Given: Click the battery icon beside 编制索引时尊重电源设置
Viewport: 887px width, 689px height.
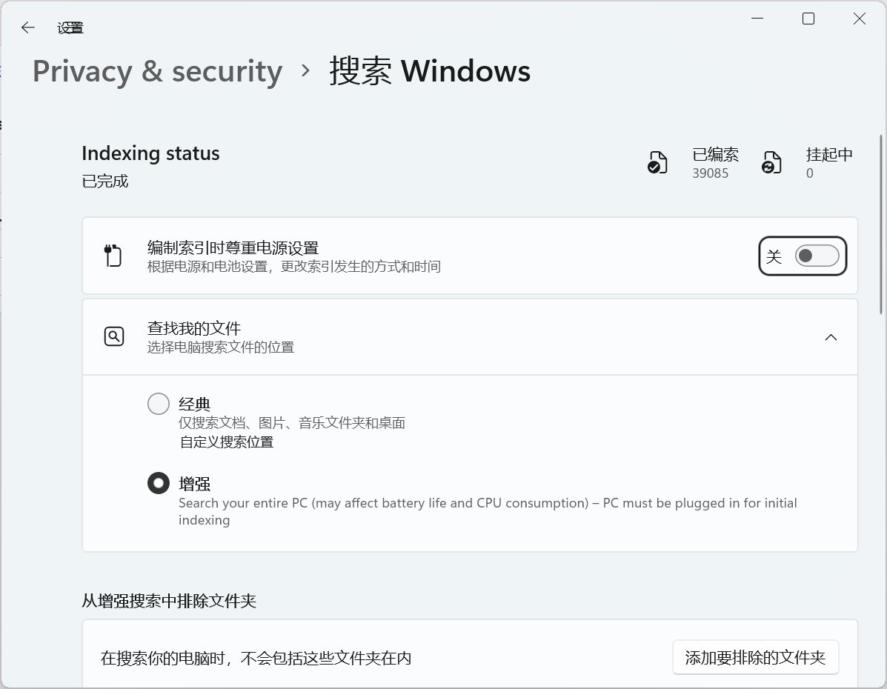Looking at the screenshot, I should pyautogui.click(x=114, y=255).
